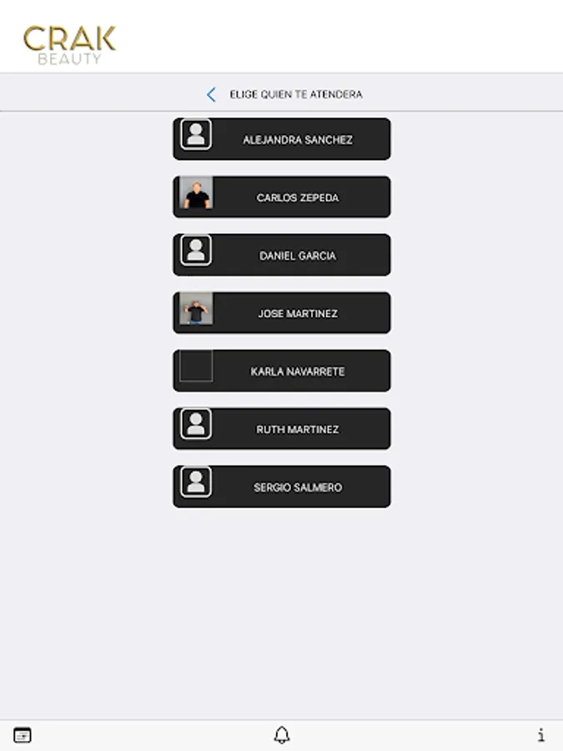Tap Carlos Zepeda's profile photo

click(196, 193)
